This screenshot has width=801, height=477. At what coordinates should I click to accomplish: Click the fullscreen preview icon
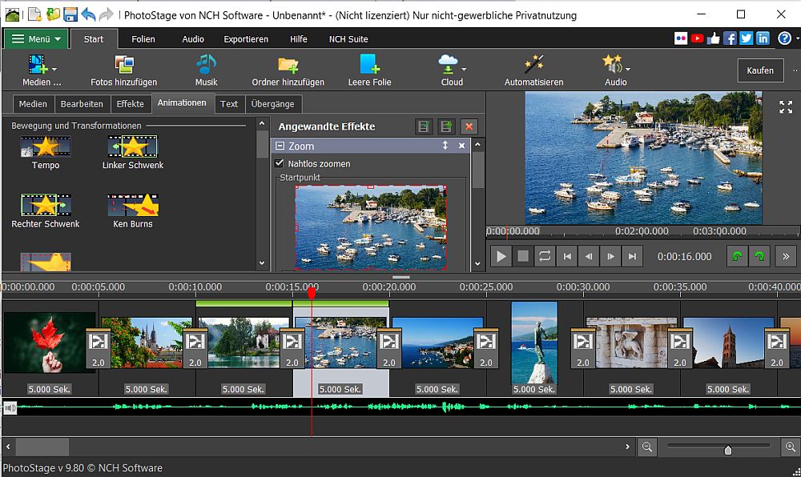tap(786, 107)
